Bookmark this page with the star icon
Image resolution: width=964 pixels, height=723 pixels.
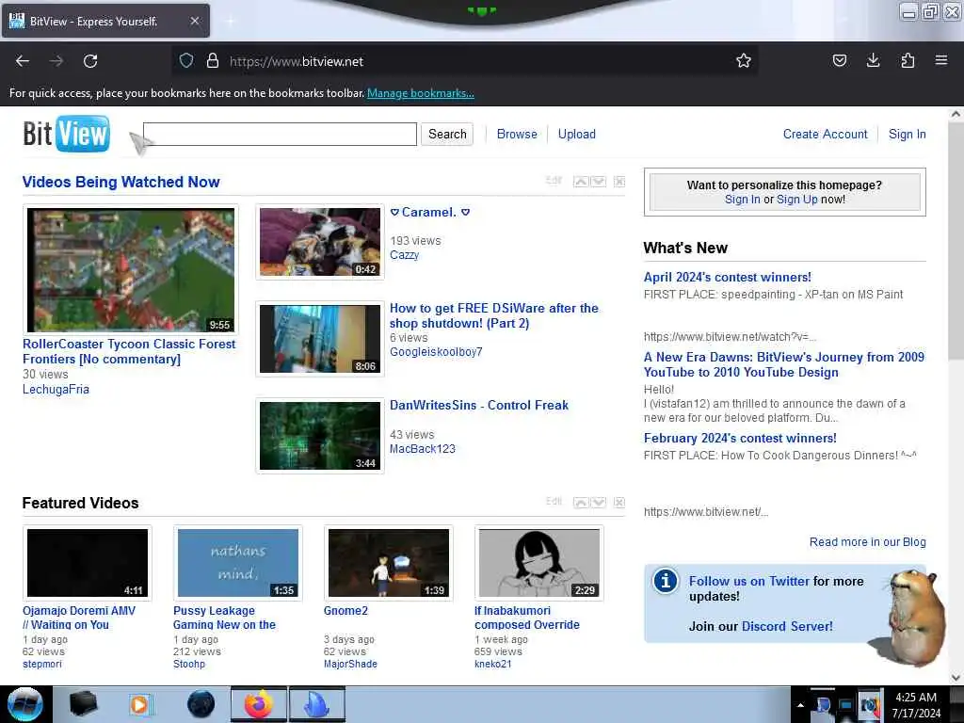(744, 60)
